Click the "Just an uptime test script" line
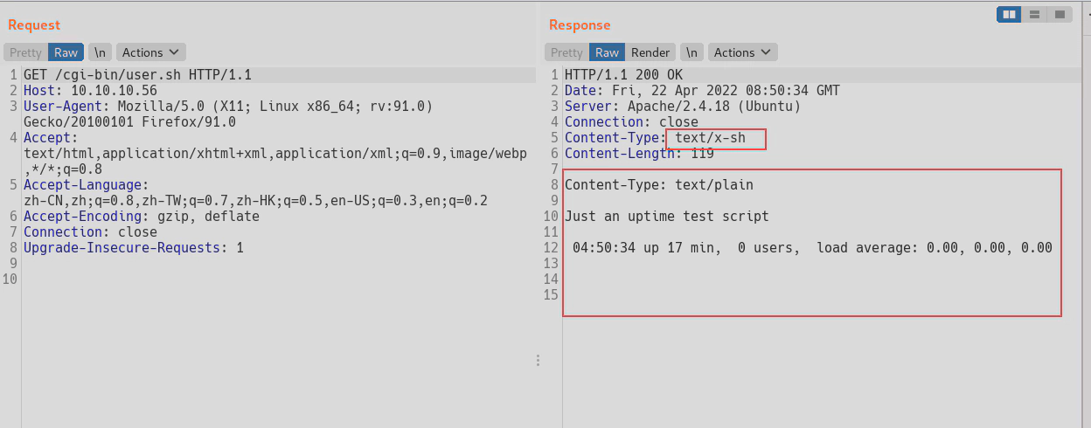Image resolution: width=1091 pixels, height=428 pixels. coord(666,217)
